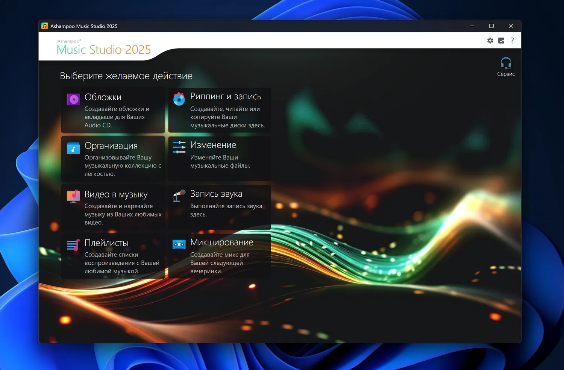The width and height of the screenshot is (564, 370).
Task: Maximize the Ashampoo Music Studio window
Action: (491, 26)
